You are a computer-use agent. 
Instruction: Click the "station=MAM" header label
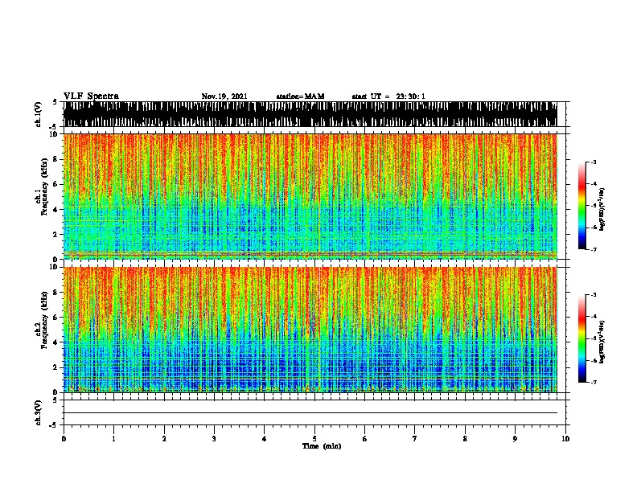tap(300, 96)
